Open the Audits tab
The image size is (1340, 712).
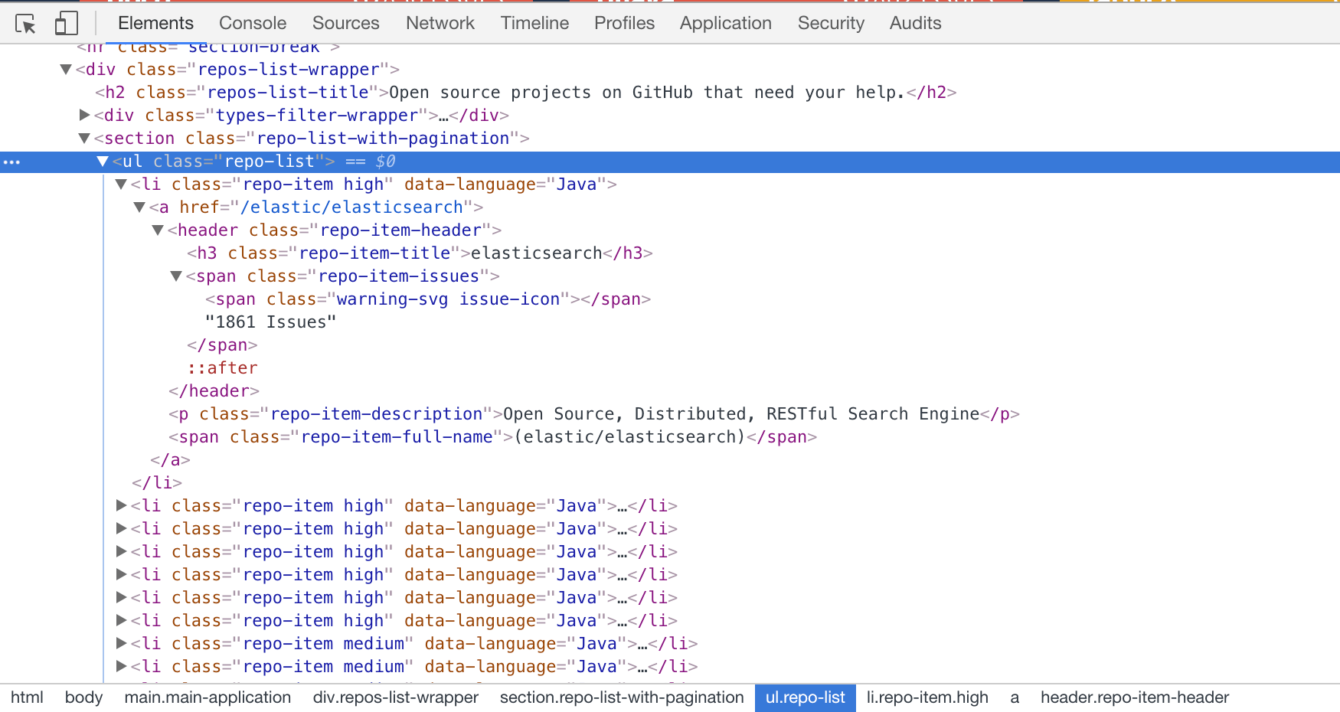click(x=915, y=23)
